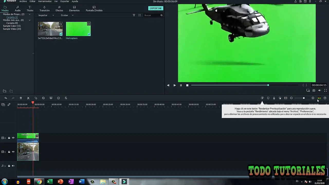Lock video track 2
Image resolution: width=329 pixels, height=185 pixels.
pos(9,138)
